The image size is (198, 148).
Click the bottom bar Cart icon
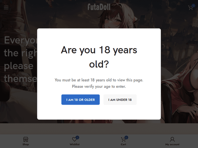pos(123,140)
